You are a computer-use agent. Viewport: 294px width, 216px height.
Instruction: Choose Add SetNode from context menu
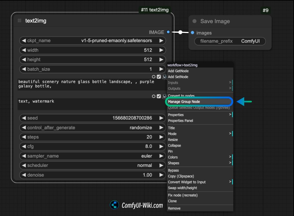(200, 77)
